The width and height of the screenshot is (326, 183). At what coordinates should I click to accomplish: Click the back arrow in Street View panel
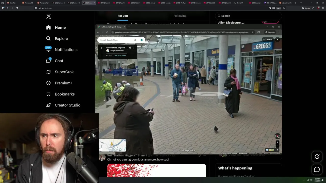tap(102, 48)
